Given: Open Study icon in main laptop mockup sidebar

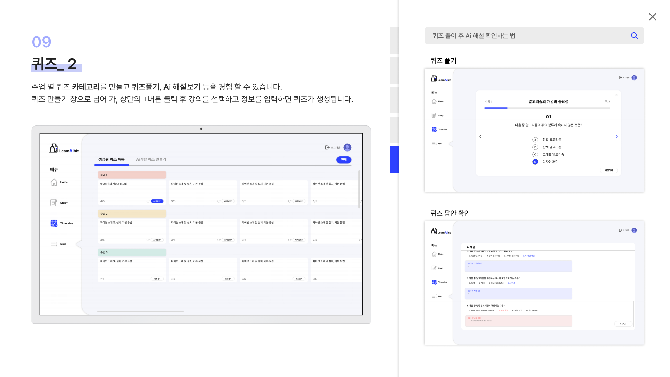Looking at the screenshot, I should (54, 203).
